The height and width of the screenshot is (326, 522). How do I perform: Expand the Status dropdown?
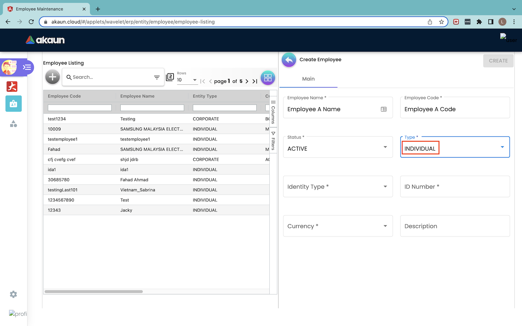click(385, 147)
